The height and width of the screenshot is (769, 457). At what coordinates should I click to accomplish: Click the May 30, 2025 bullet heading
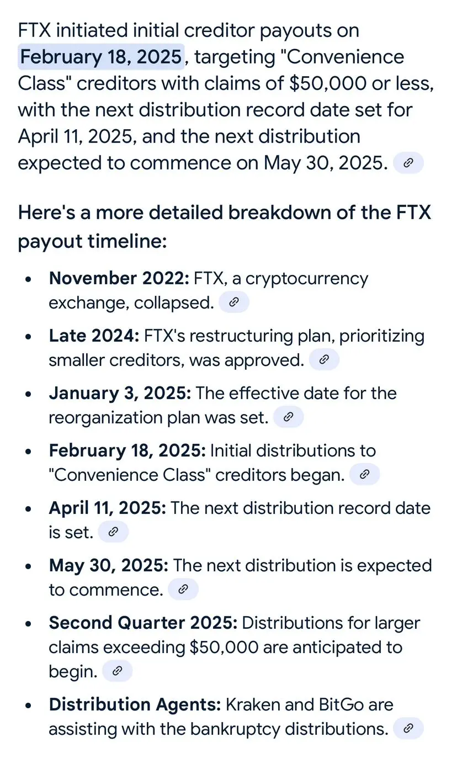(x=109, y=565)
